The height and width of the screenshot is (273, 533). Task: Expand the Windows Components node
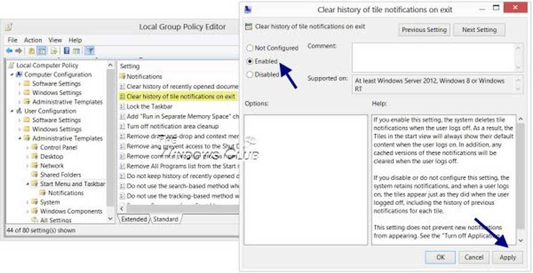pos(28,211)
